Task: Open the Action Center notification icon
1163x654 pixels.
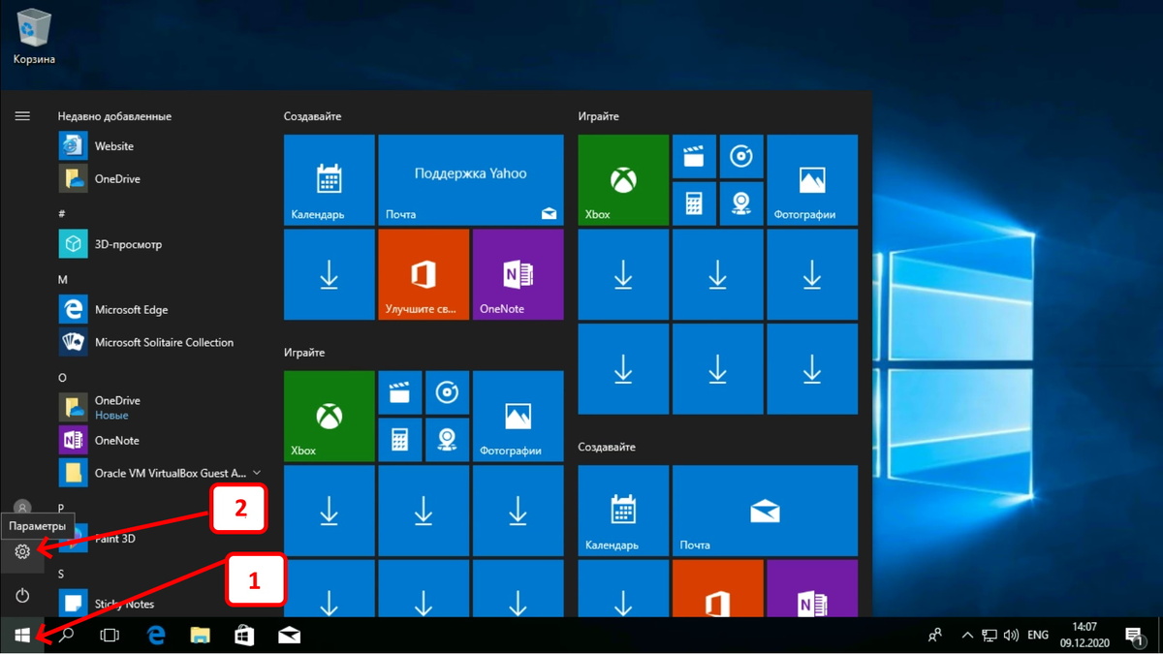Action: [x=1135, y=636]
